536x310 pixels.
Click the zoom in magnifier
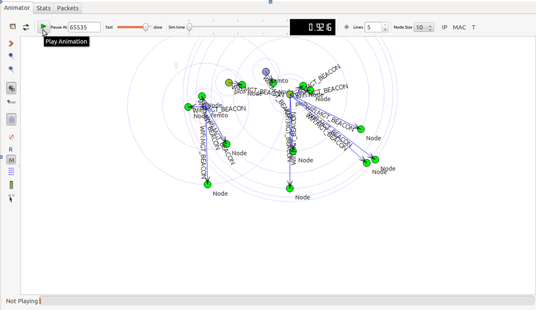click(x=11, y=56)
